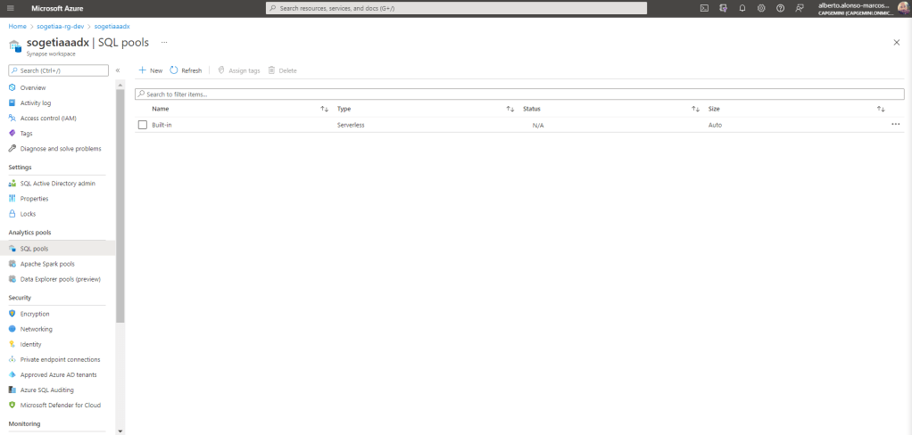Open Apache Spark pools in sidebar
This screenshot has width=912, height=435.
[x=47, y=264]
